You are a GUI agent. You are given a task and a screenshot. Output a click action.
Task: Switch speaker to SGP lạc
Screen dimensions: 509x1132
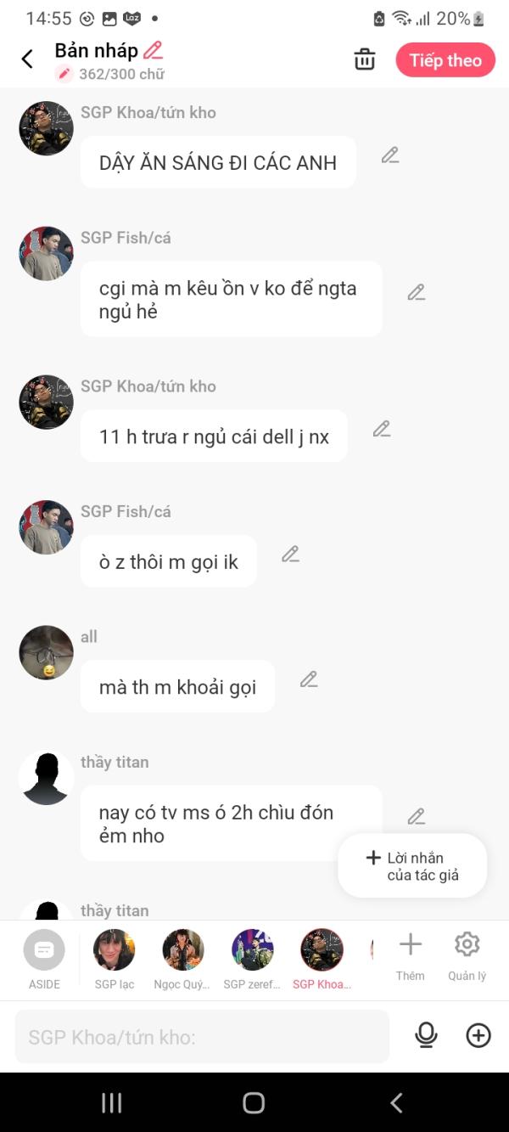coord(115,960)
